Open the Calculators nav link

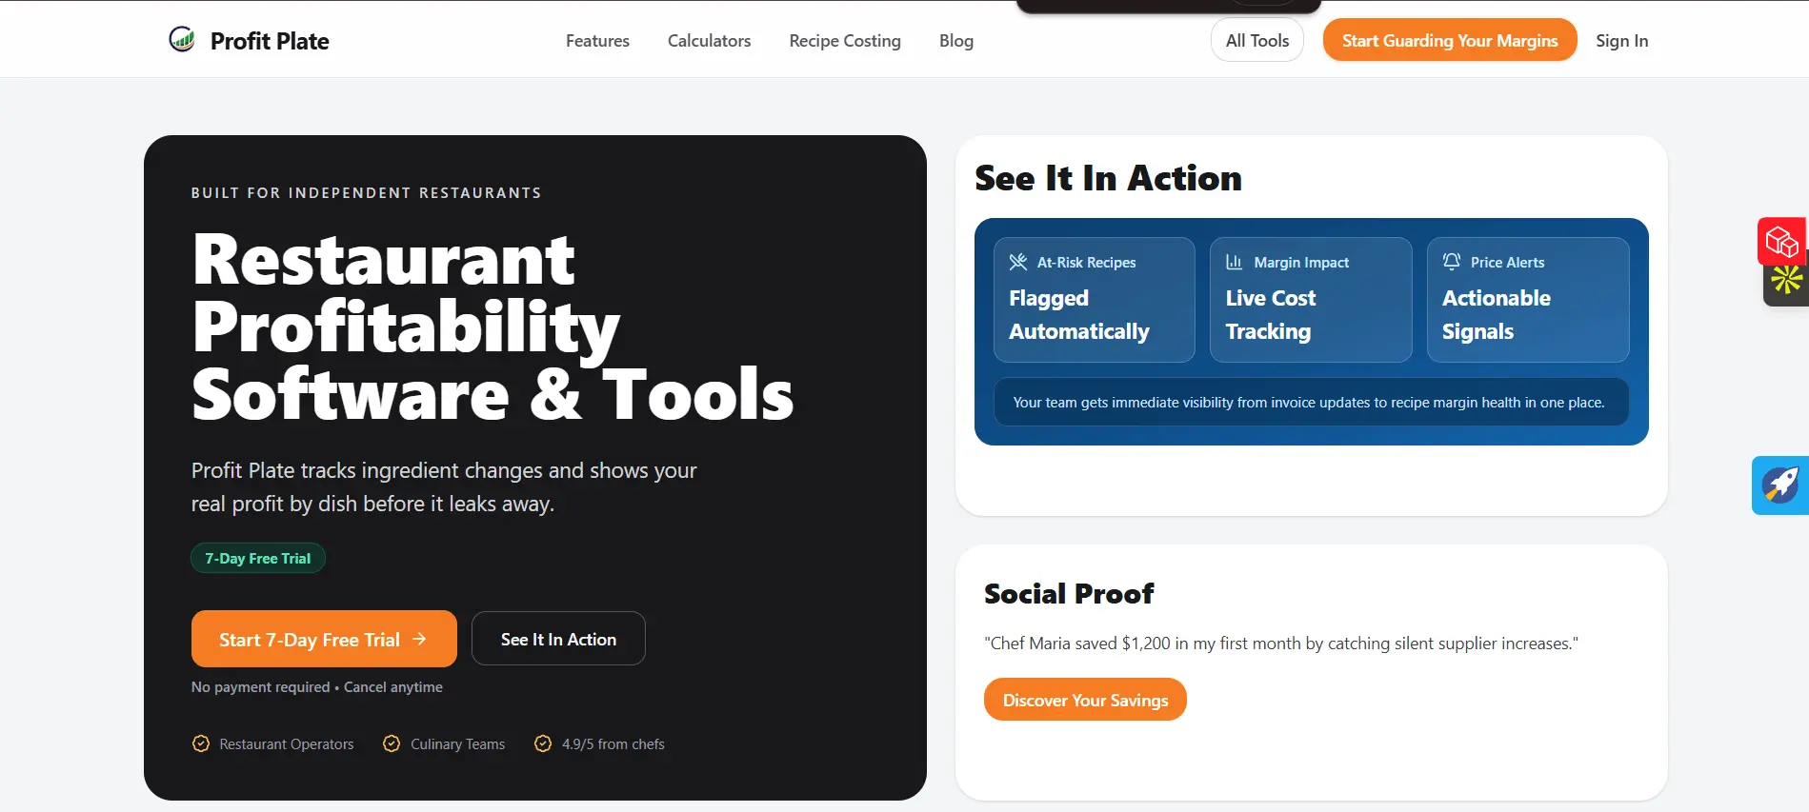pos(709,41)
